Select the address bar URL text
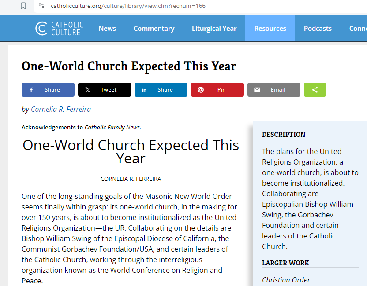The width and height of the screenshot is (367, 286). coord(128,6)
